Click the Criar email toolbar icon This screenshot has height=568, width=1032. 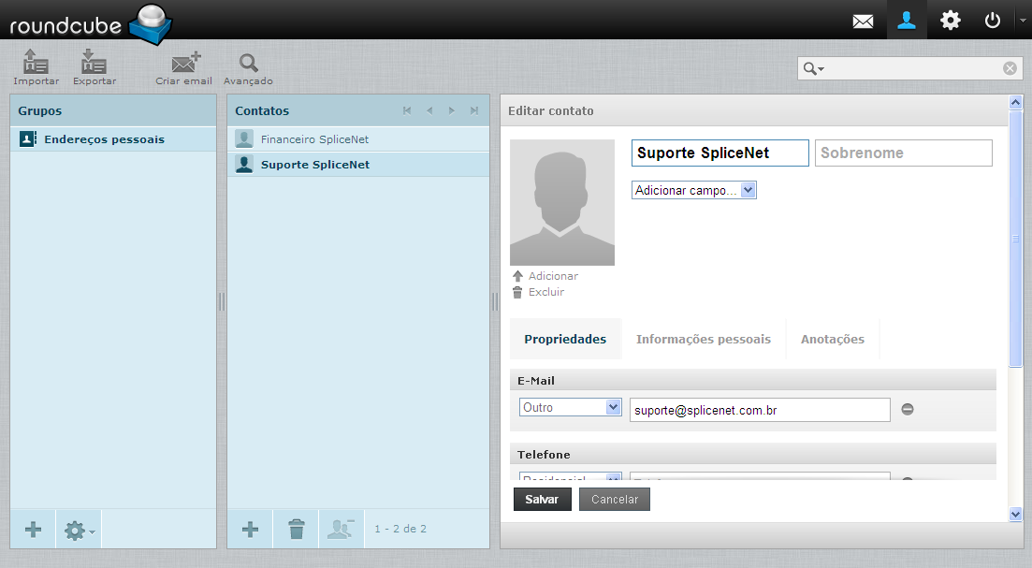click(183, 67)
